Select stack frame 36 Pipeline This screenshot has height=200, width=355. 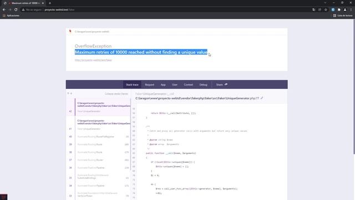click(99, 168)
